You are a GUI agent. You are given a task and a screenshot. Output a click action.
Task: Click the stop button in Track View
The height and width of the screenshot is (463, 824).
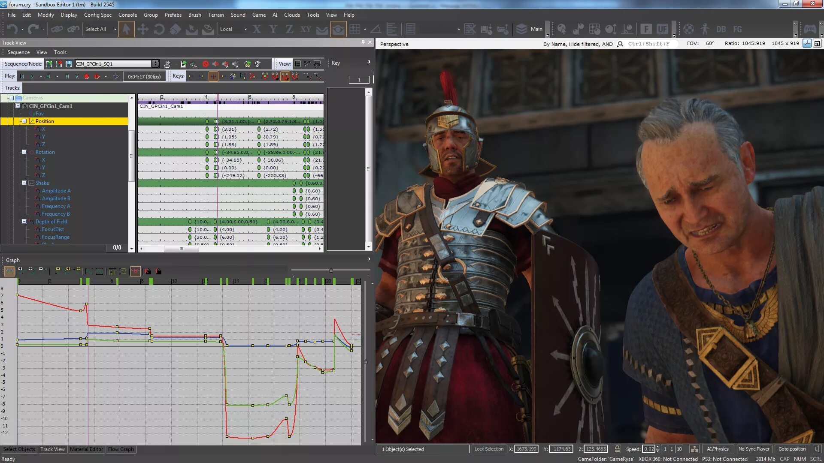point(48,76)
